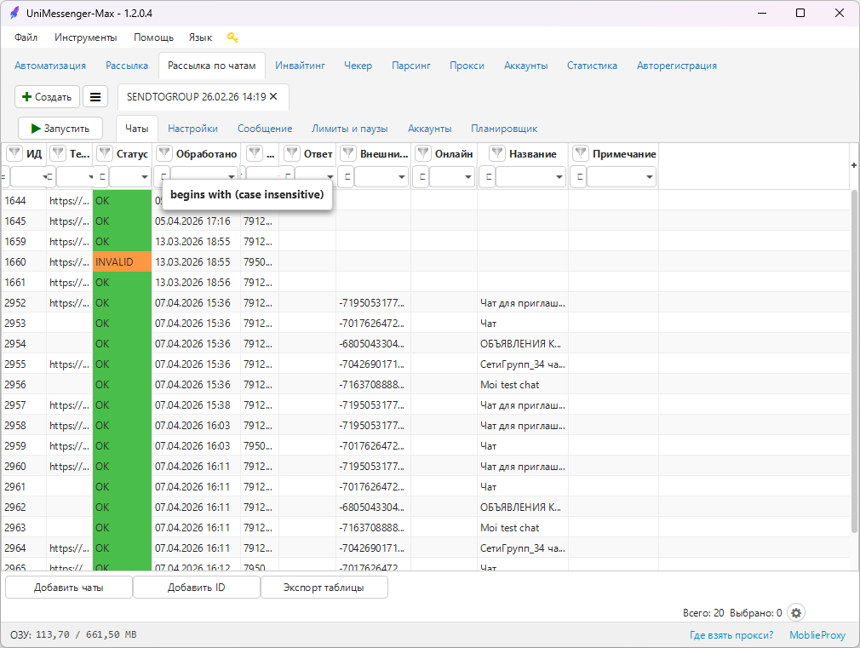Image resolution: width=860 pixels, height=648 pixels.
Task: Click the Ответ column filter icon
Action: (x=292, y=153)
